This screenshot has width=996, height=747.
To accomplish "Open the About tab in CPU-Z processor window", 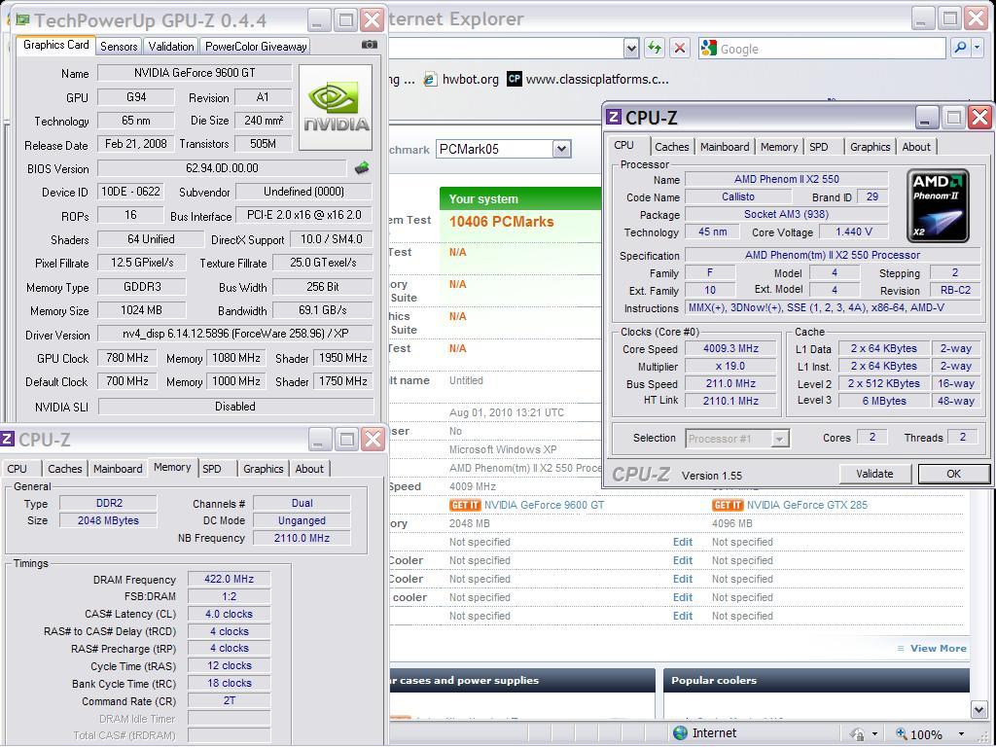I will point(916,147).
